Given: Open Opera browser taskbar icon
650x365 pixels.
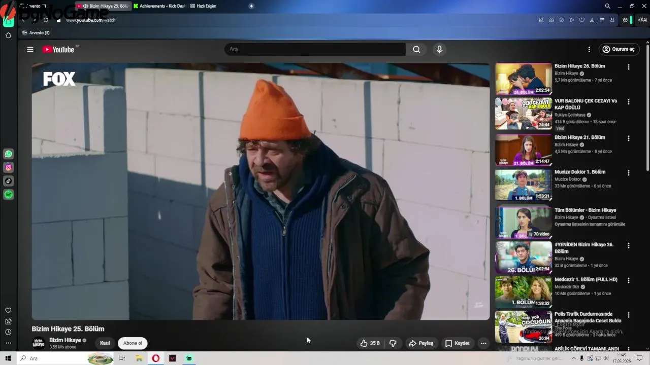Looking at the screenshot, I should (x=155, y=358).
